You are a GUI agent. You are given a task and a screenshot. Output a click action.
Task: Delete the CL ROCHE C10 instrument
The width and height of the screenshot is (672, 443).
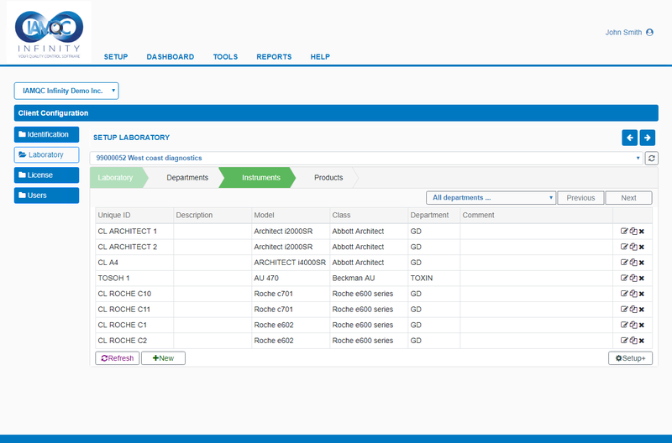[642, 294]
